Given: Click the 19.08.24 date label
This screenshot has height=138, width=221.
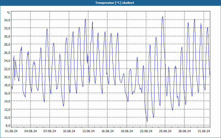Looking at the screenshot, I should coord(127,131).
